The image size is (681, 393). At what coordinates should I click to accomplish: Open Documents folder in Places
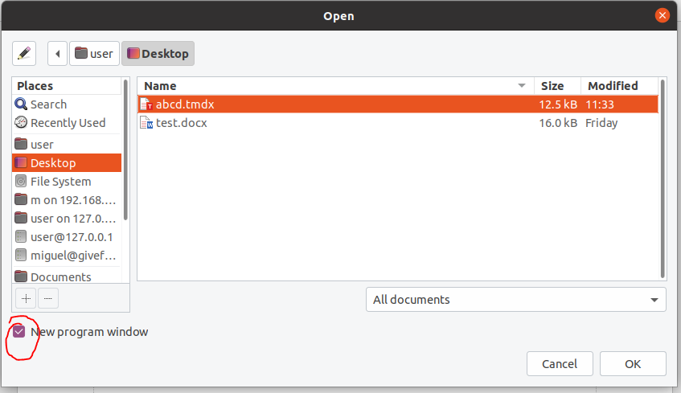60,277
